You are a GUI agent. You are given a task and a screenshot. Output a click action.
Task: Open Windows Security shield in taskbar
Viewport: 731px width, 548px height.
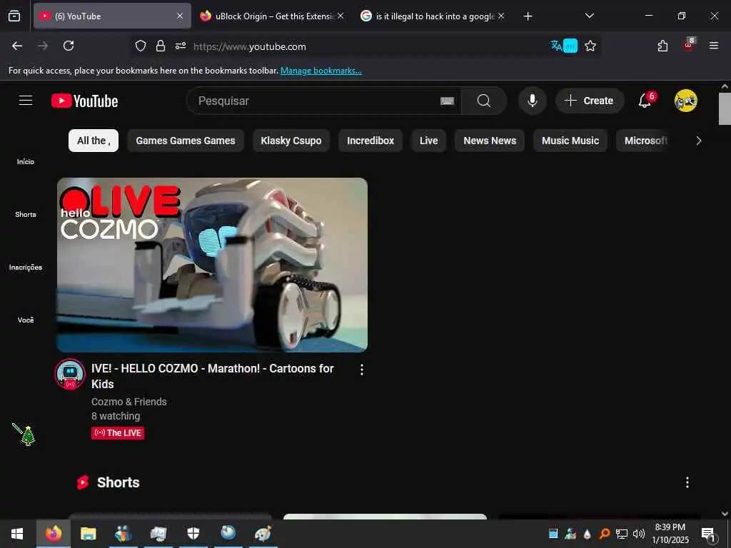coord(193,534)
